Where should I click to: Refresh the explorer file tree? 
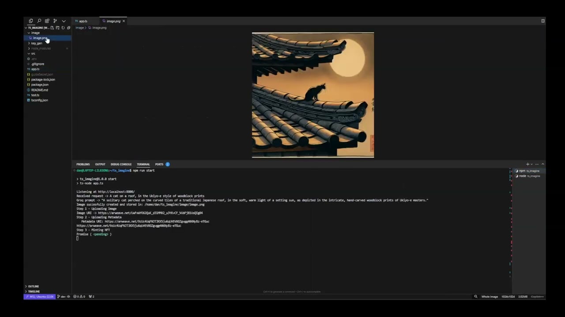pyautogui.click(x=63, y=28)
